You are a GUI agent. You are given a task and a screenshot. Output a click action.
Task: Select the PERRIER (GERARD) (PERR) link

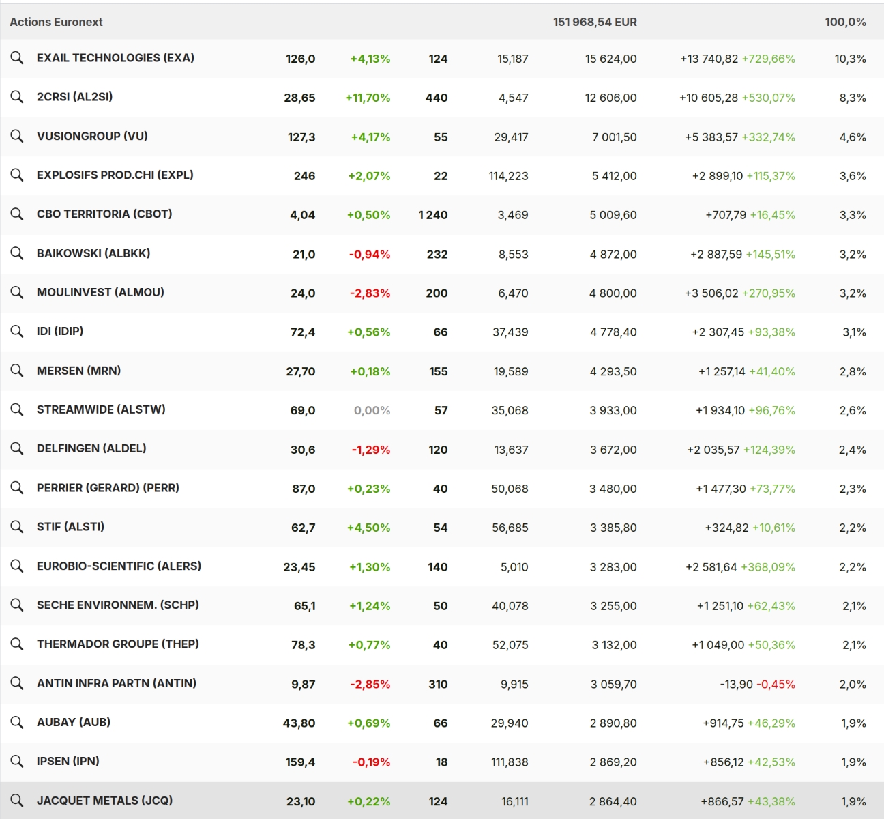coord(108,488)
